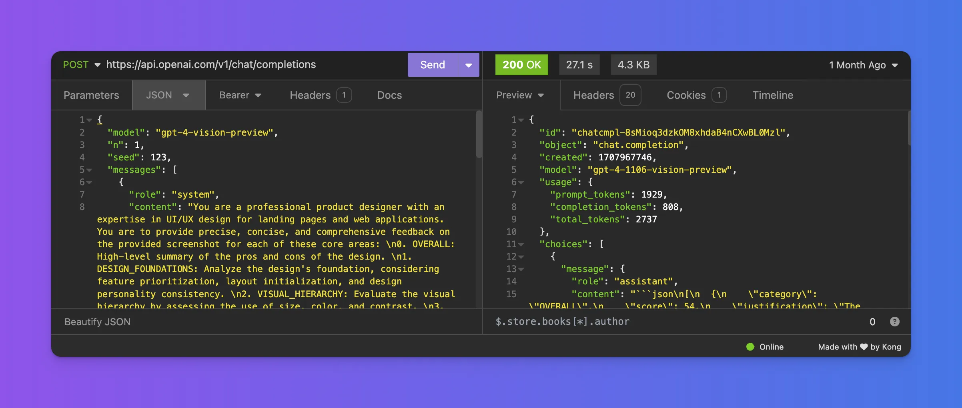Click the 27.1 s response time tag
The width and height of the screenshot is (962, 408).
pyautogui.click(x=579, y=65)
